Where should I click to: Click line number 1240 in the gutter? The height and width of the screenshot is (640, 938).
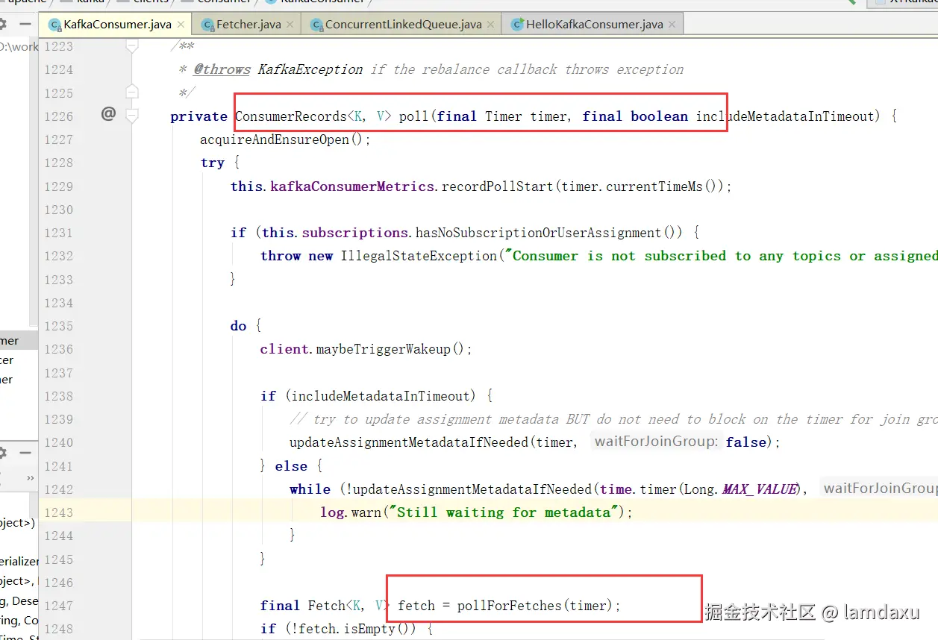click(x=58, y=442)
